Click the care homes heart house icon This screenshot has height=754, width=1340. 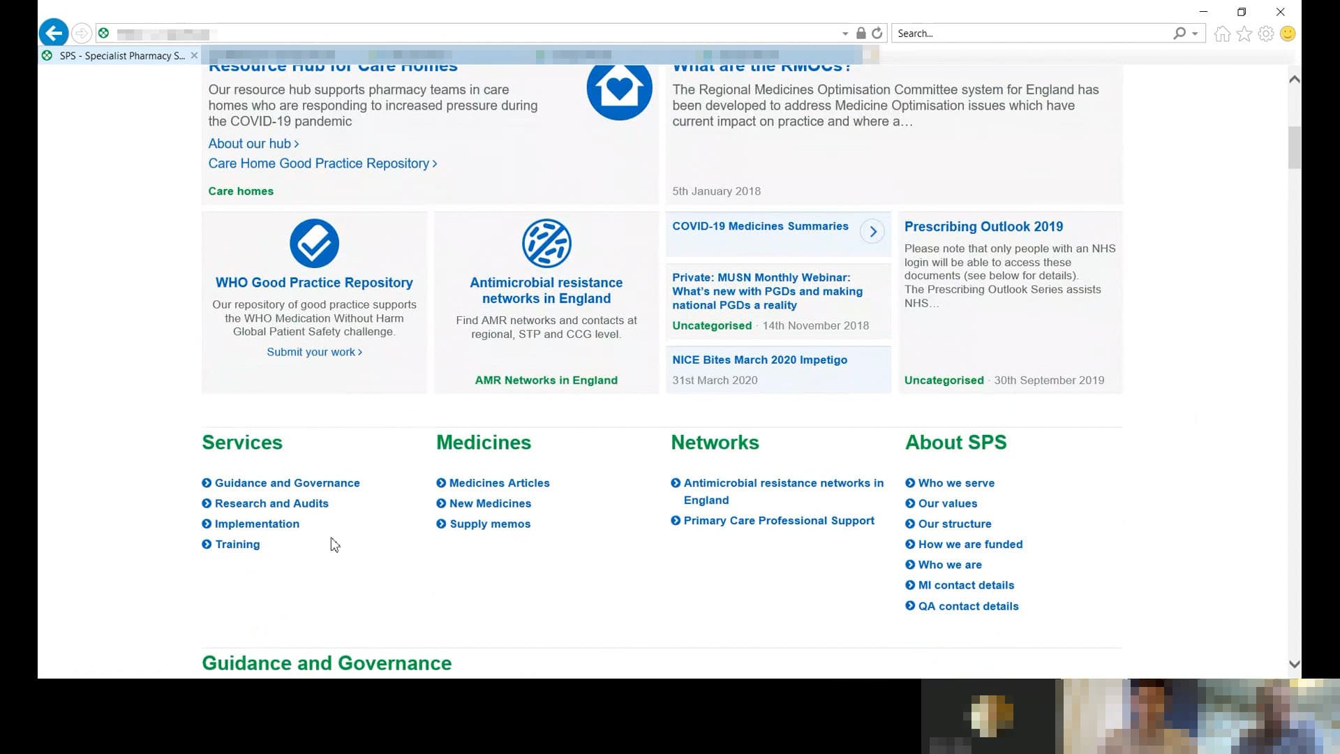tap(619, 89)
